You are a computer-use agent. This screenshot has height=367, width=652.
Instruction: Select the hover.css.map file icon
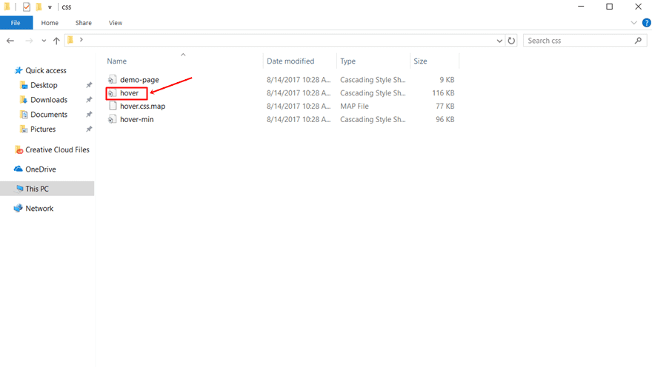click(x=113, y=106)
